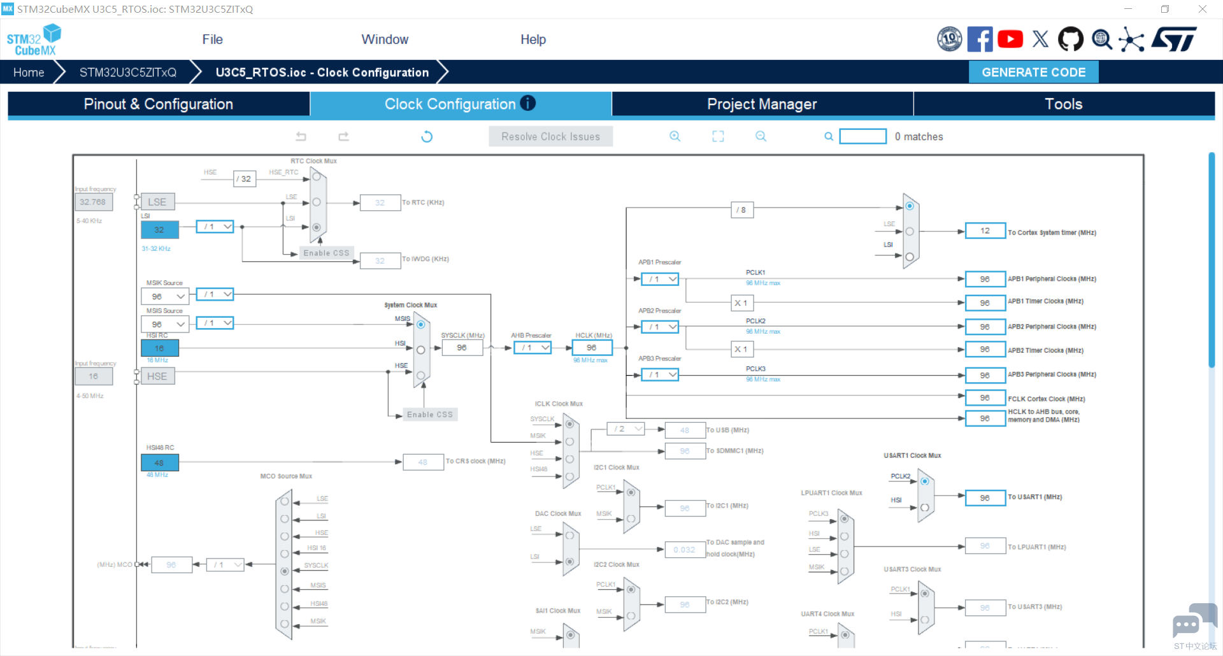
Task: Click the To USART1 (MHz) value box
Action: point(985,497)
